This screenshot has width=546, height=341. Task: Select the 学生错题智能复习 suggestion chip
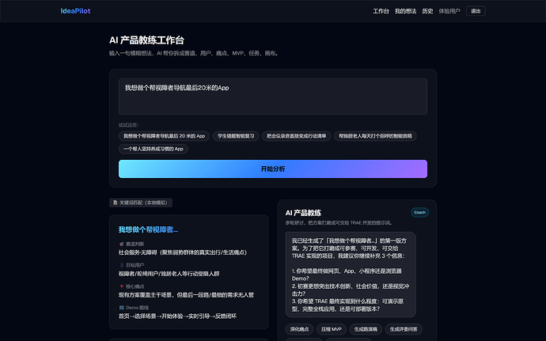pyautogui.click(x=236, y=136)
